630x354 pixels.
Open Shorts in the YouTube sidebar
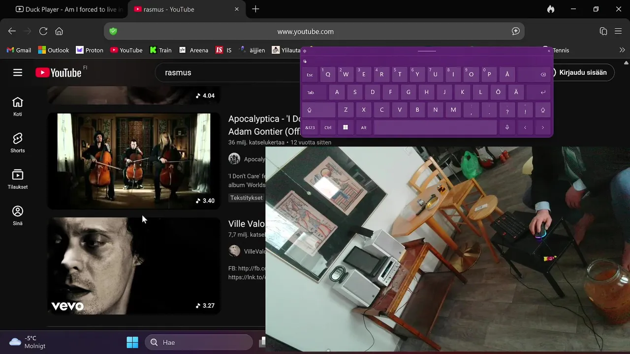[x=18, y=143]
